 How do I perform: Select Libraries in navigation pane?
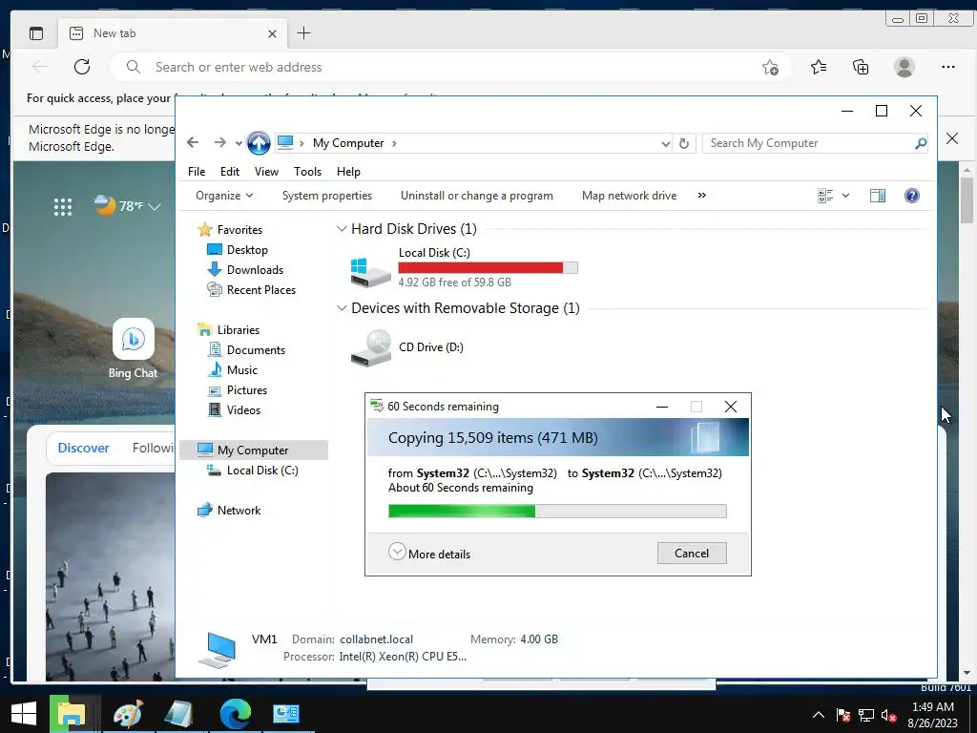[x=238, y=330]
